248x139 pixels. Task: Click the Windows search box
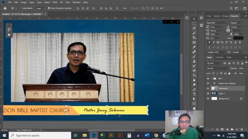40,136
